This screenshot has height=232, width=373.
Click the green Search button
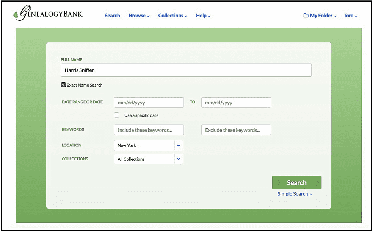tap(297, 182)
